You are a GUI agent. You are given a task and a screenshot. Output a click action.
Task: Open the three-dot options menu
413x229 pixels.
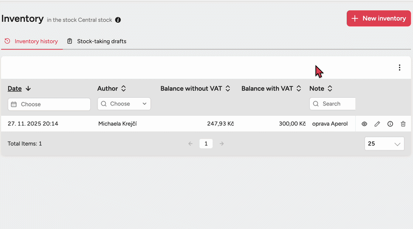tap(399, 68)
